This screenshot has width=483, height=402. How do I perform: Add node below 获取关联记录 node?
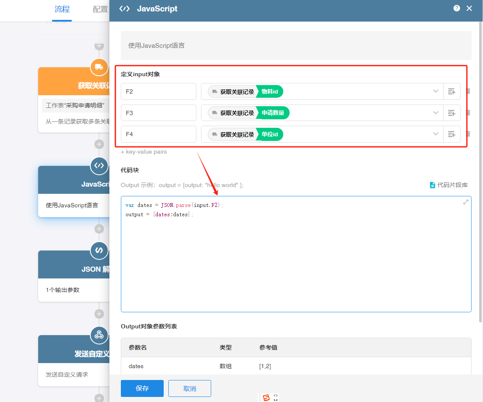(99, 144)
